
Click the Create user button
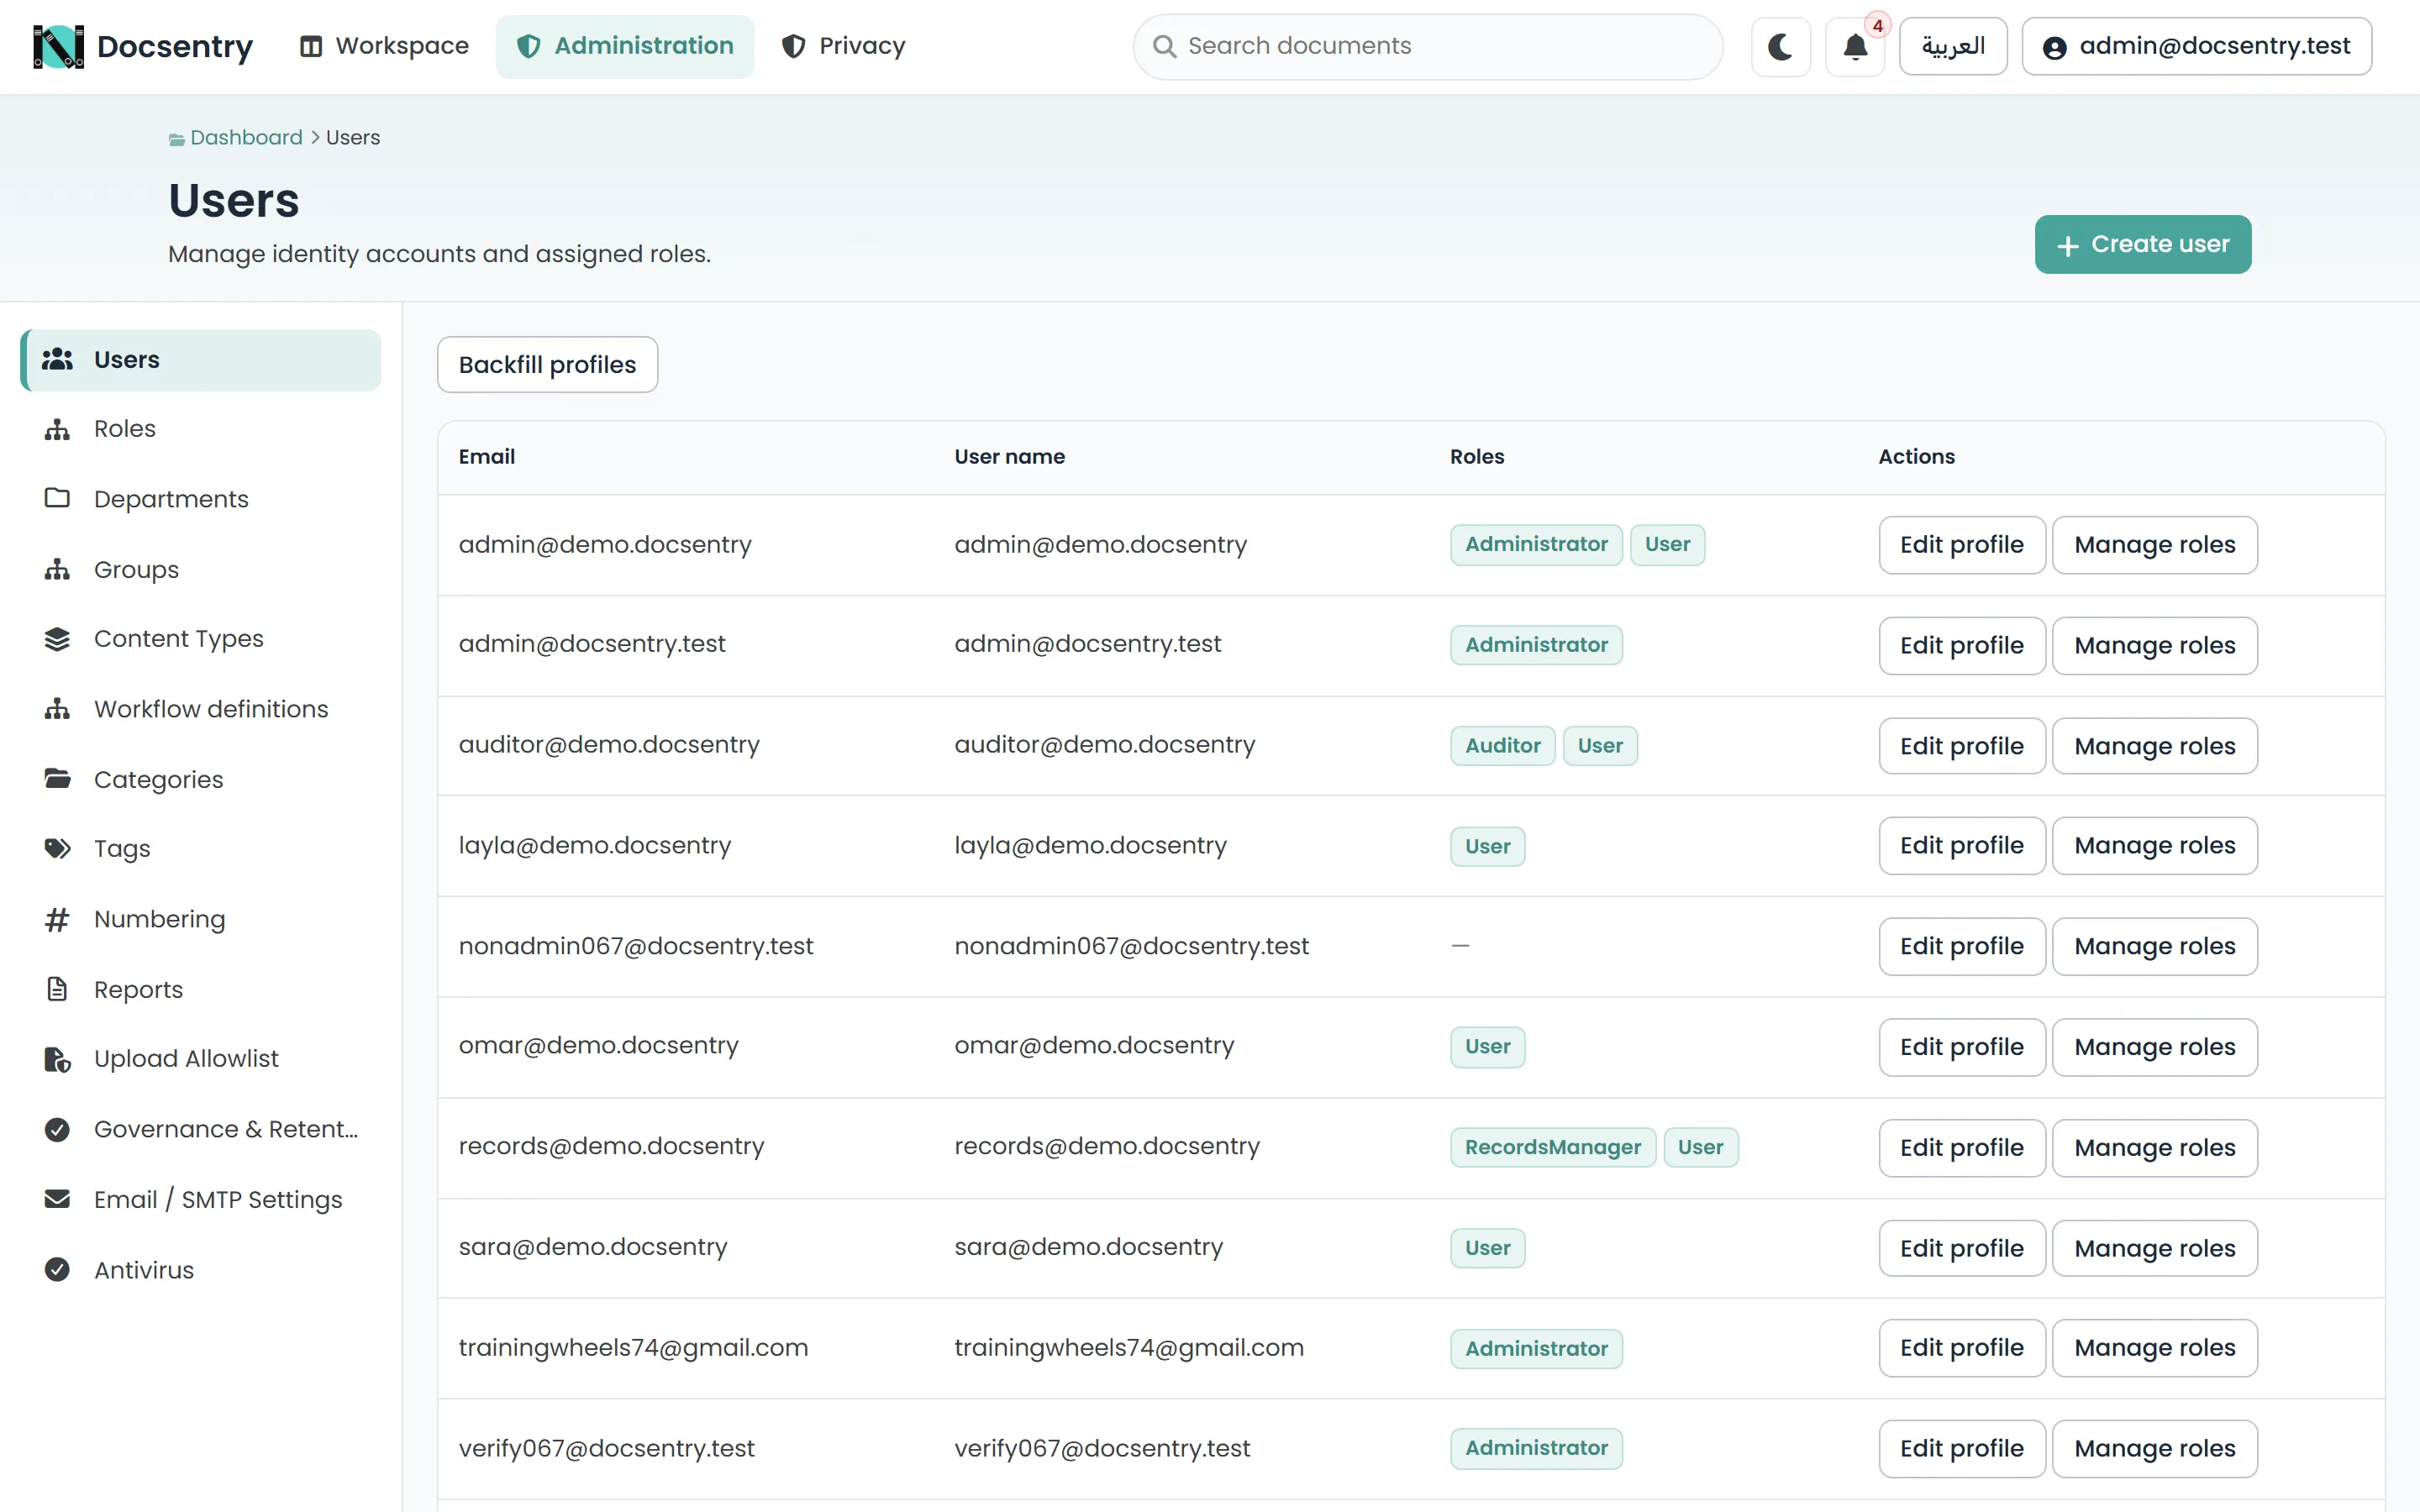click(x=2142, y=244)
